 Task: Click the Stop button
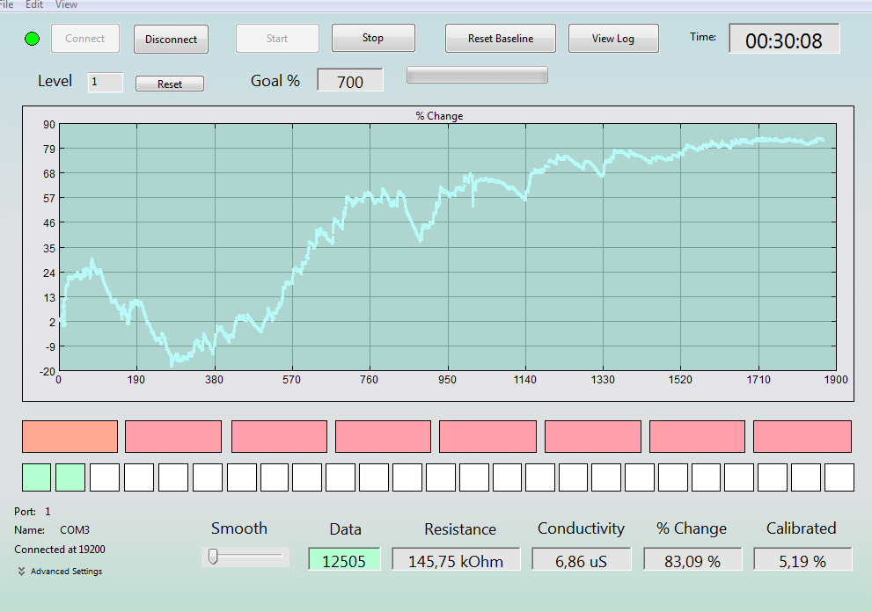click(x=373, y=38)
